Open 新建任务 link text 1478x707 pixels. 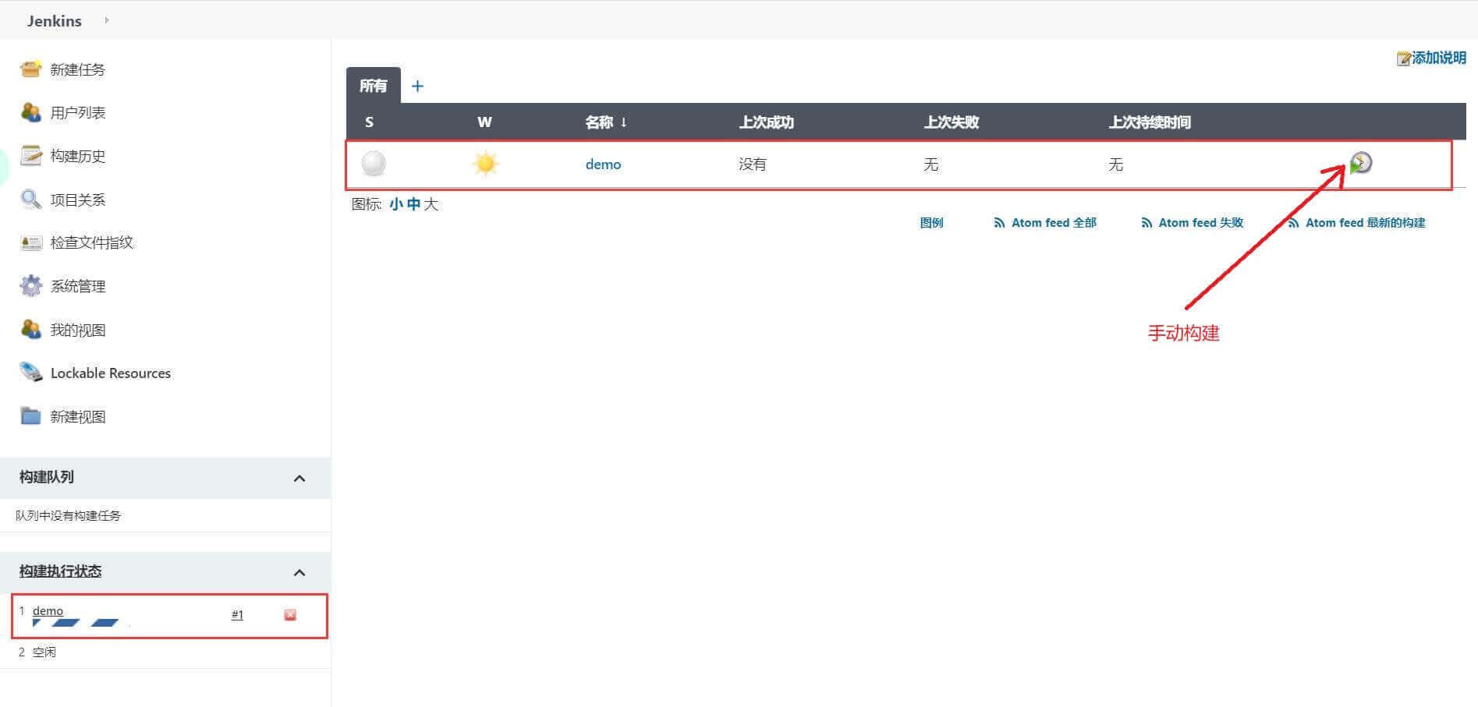[x=77, y=69]
